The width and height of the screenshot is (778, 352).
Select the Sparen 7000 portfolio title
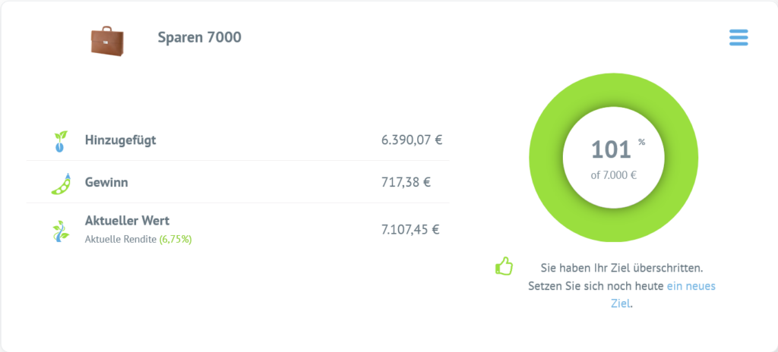(200, 37)
